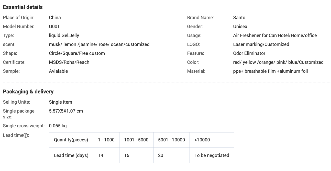Screen dimensions: 331x171
Task: Click the Model Number value U001
Action: [x=54, y=27]
